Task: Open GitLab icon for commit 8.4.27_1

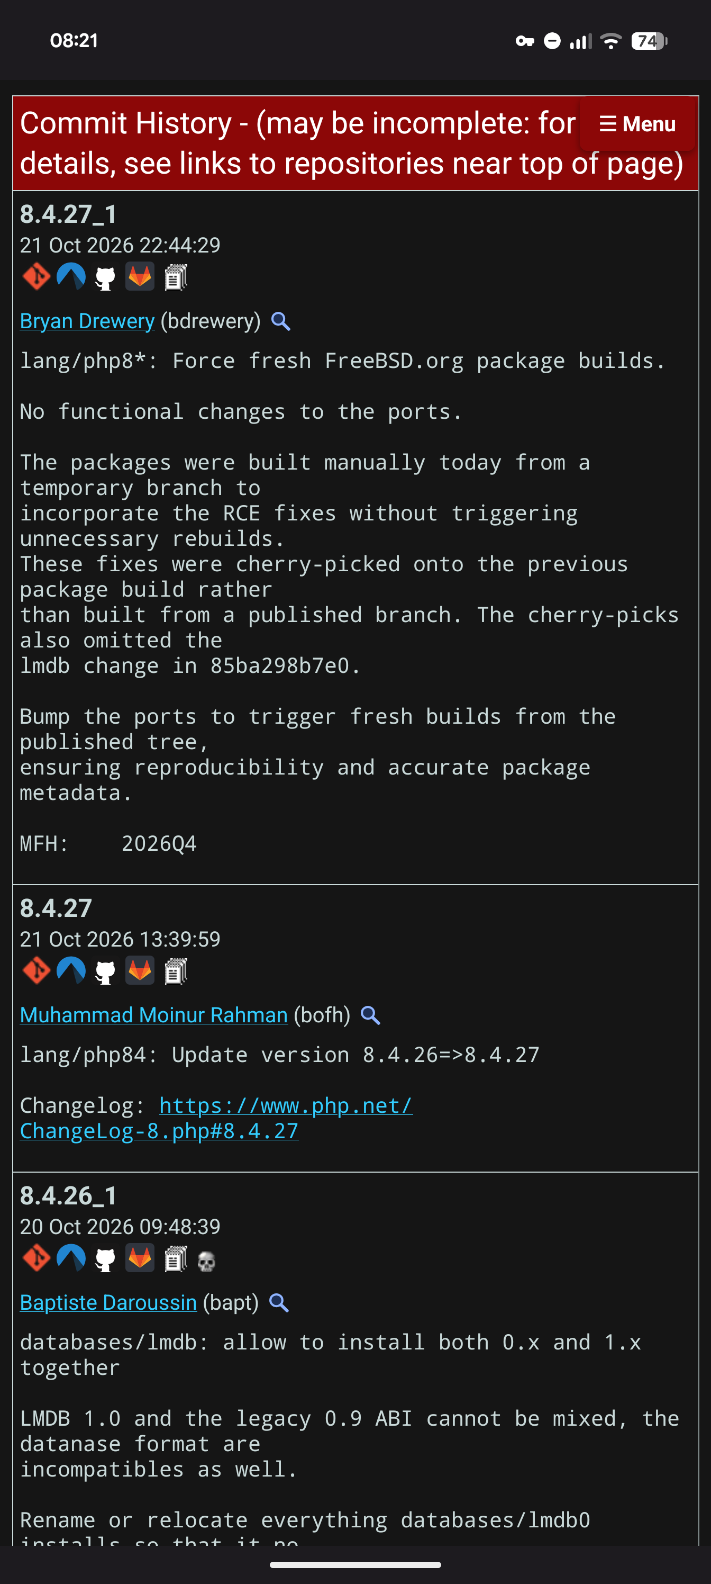Action: pyautogui.click(x=140, y=276)
